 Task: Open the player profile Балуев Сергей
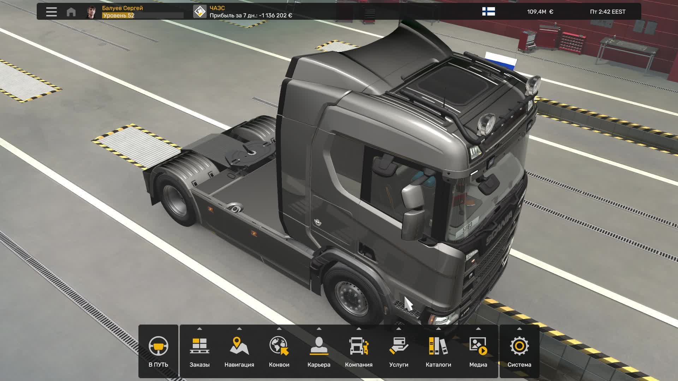(x=91, y=12)
